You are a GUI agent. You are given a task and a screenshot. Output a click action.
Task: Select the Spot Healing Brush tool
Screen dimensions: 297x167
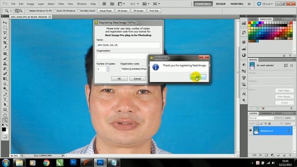point(5,54)
